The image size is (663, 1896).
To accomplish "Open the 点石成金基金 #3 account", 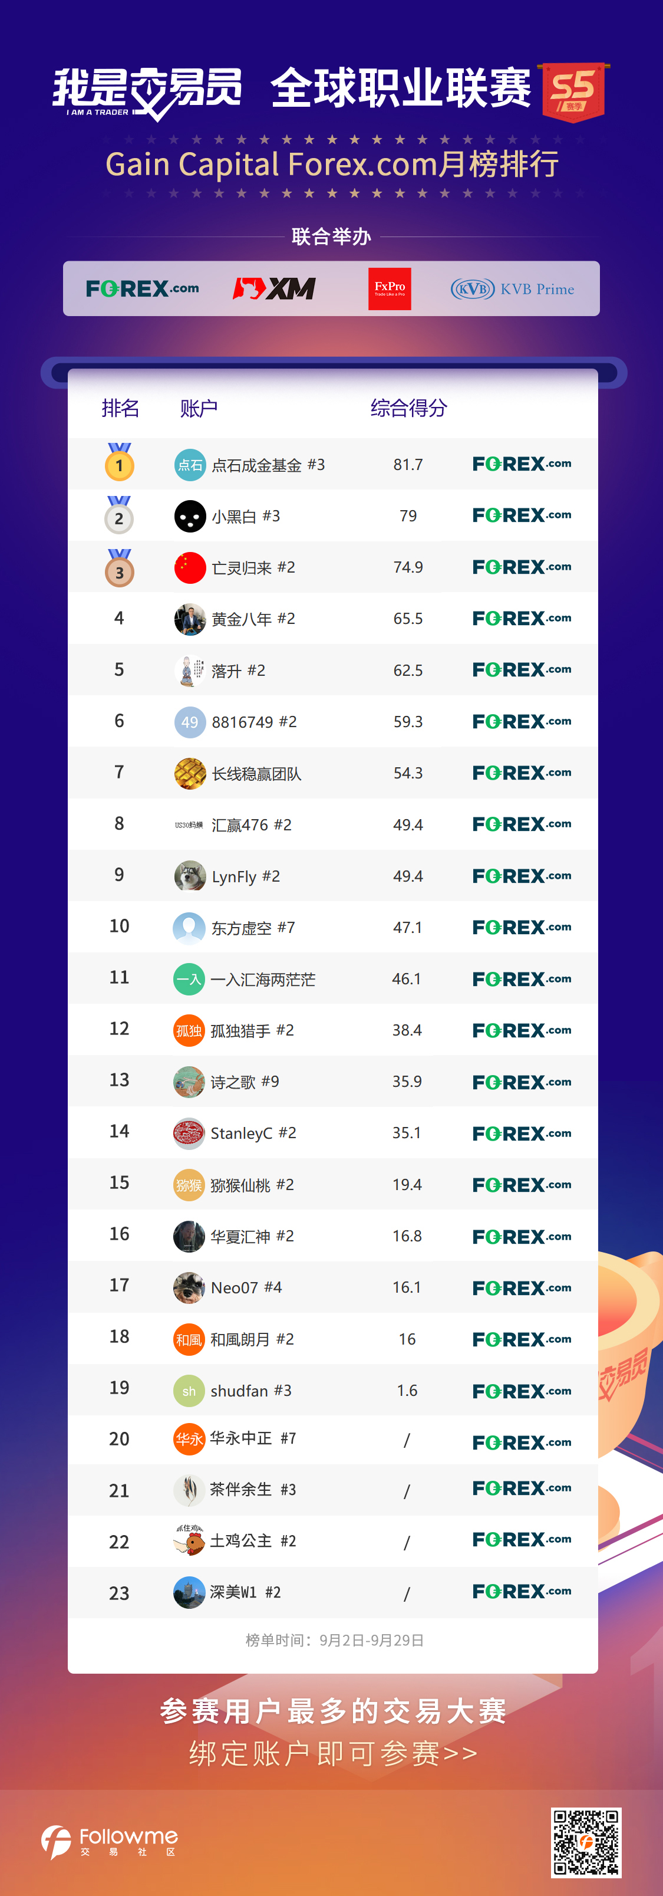I will 268,465.
